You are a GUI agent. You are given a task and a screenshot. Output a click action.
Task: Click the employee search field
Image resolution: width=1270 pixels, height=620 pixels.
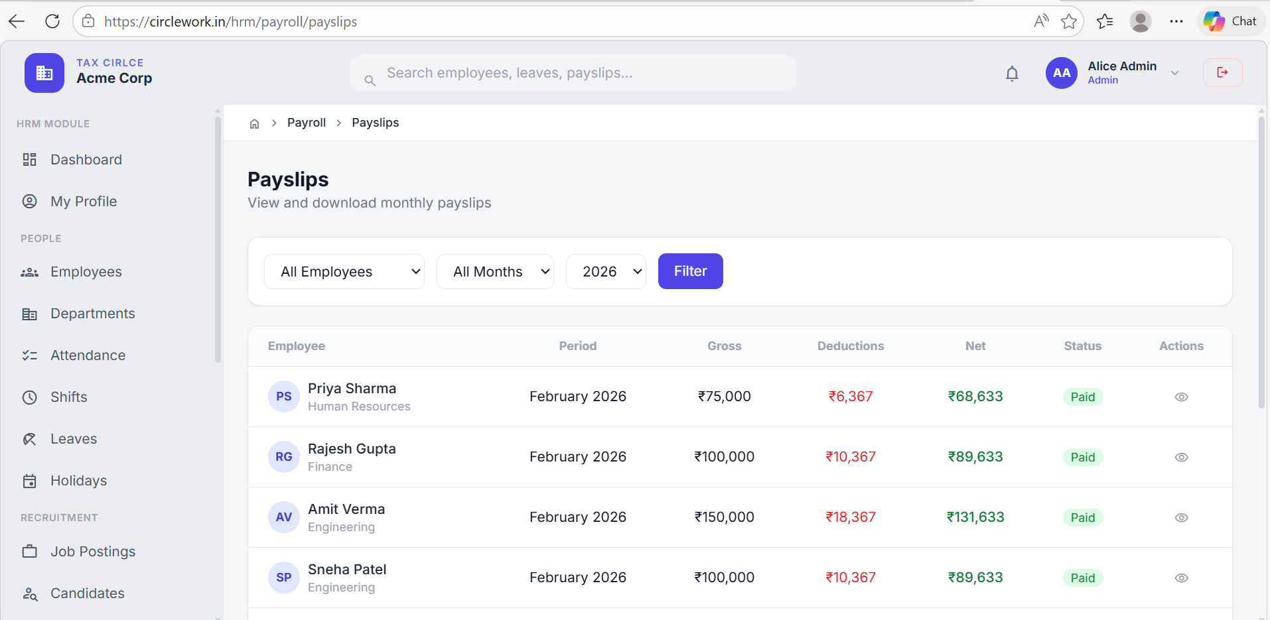coord(573,73)
